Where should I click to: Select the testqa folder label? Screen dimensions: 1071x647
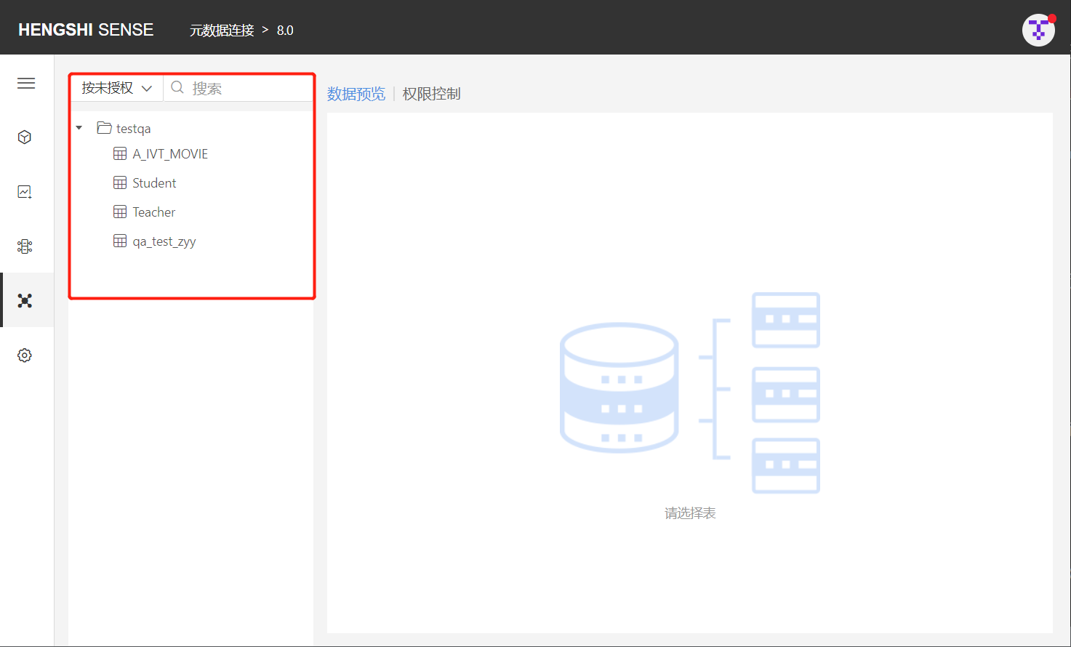click(x=134, y=129)
